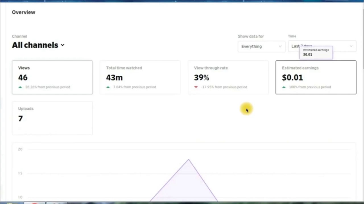Click the chart's 20 axis label

20,149
